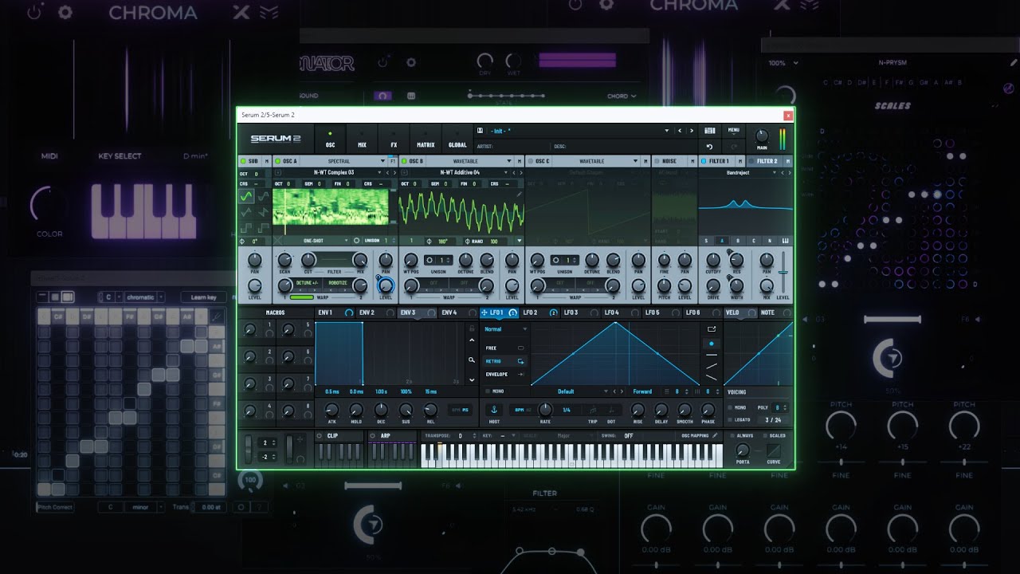1020x574 pixels.
Task: Adjust the filter LEVEL vertical slider
Action: [x=783, y=271]
